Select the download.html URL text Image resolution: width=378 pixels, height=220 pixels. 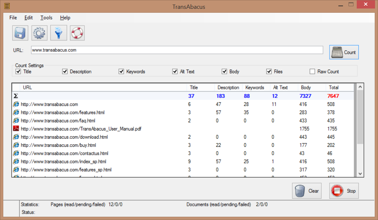click(64, 137)
